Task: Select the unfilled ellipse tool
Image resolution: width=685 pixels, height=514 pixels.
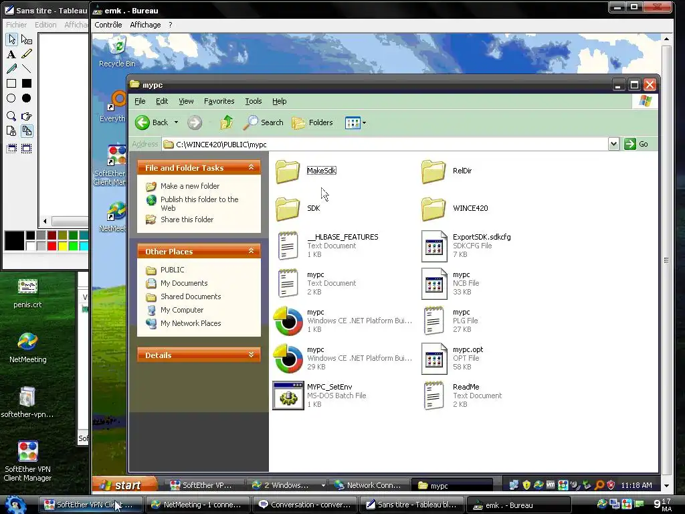Action: coord(12,98)
